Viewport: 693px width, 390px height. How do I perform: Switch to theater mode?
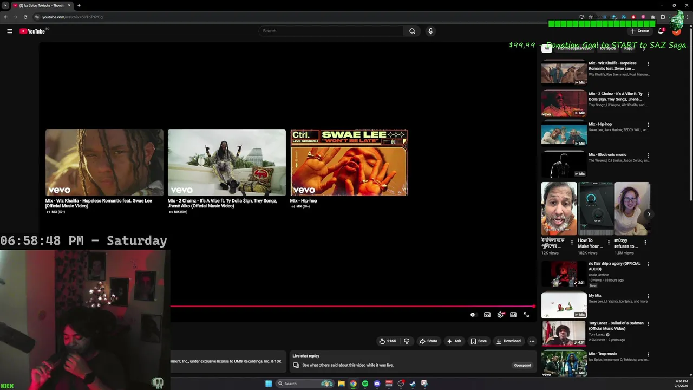pos(513,315)
